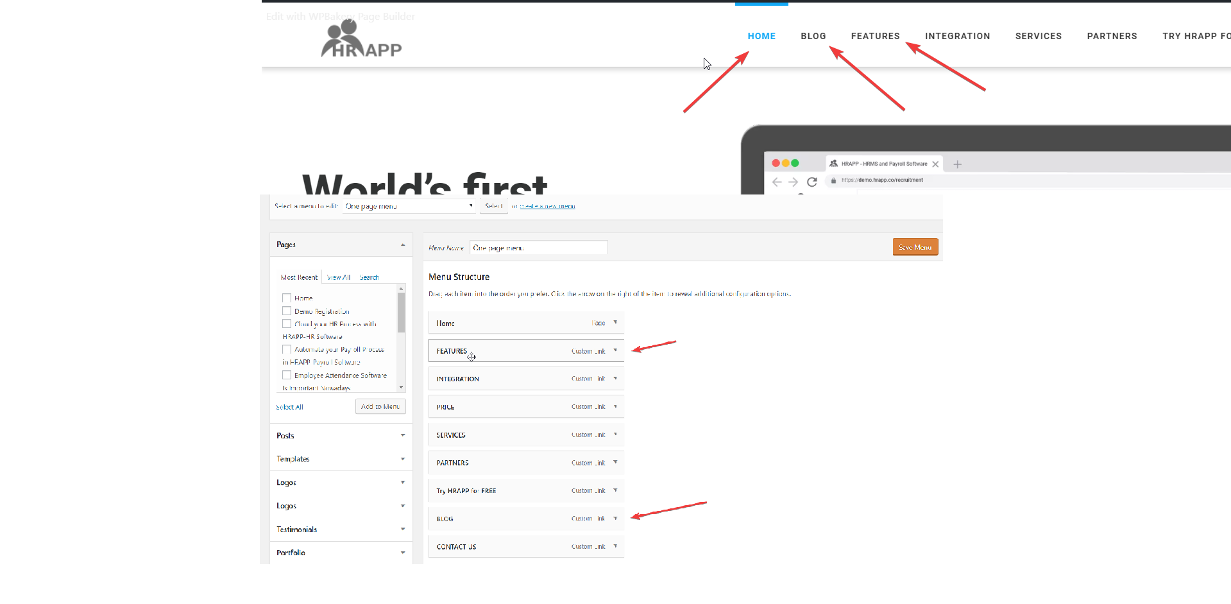Click the browser forward arrow in mockup
Image resolution: width=1231 pixels, height=604 pixels.
794,182
